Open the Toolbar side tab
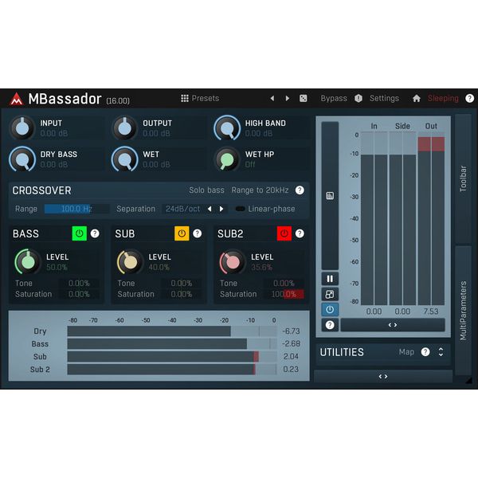 [x=463, y=178]
